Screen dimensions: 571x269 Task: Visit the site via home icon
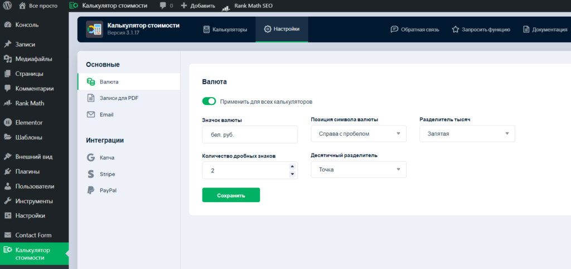click(x=22, y=6)
